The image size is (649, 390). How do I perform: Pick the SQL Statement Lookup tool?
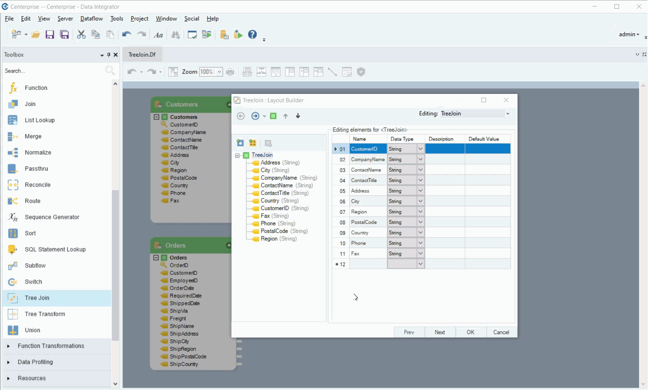coord(55,249)
